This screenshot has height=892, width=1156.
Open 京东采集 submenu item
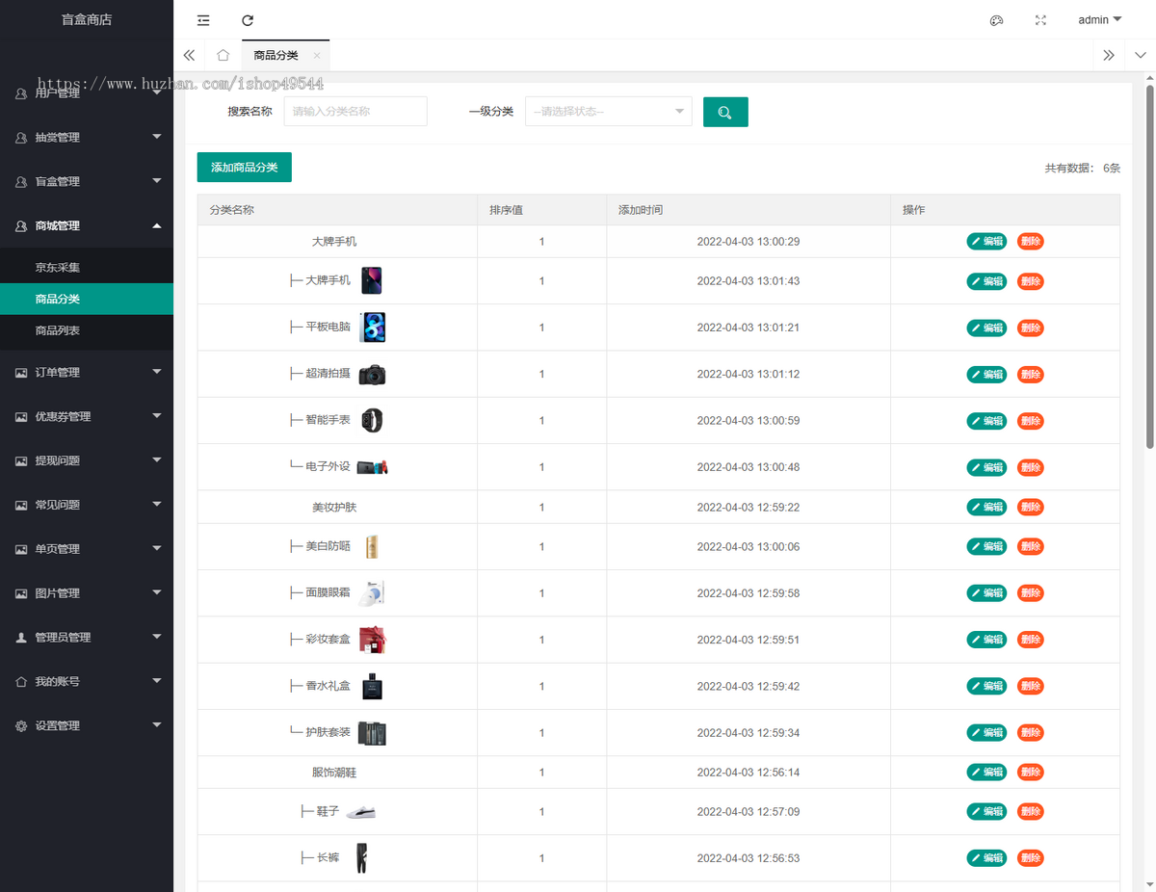click(x=87, y=268)
